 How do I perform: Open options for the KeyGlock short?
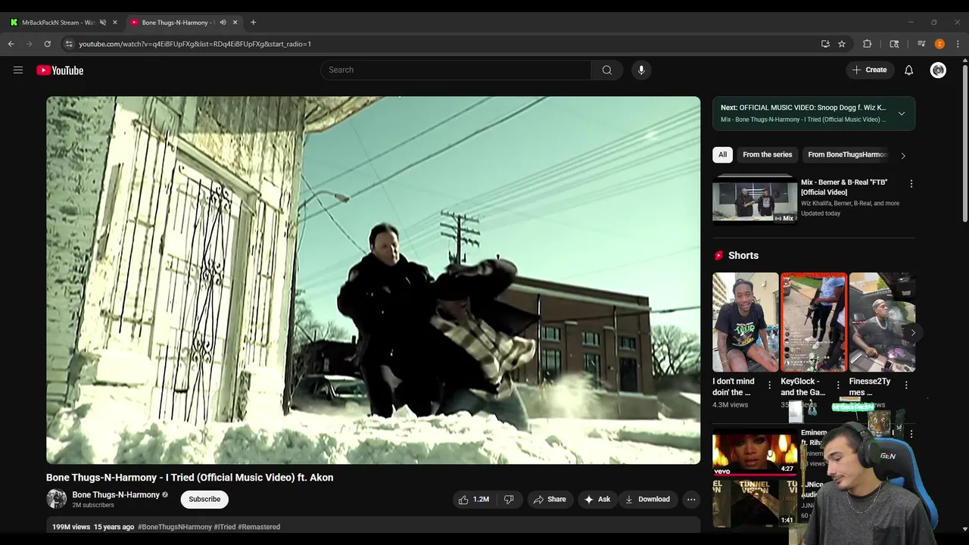pos(838,385)
